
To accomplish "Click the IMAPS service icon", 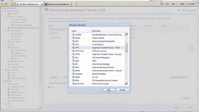I will point(73,71).
